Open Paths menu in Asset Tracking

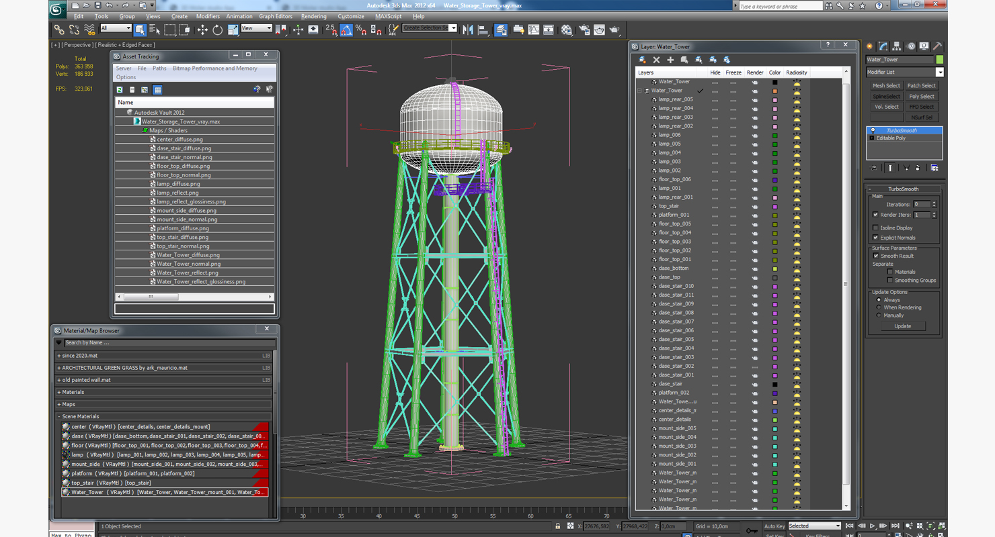click(159, 68)
